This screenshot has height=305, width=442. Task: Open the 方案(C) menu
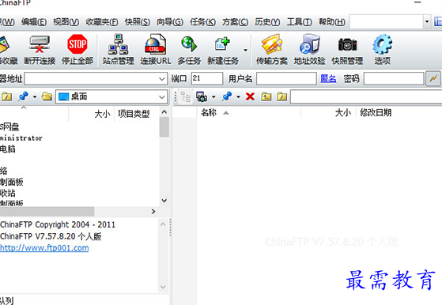[x=235, y=22]
